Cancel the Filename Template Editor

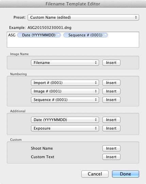click(x=95, y=174)
